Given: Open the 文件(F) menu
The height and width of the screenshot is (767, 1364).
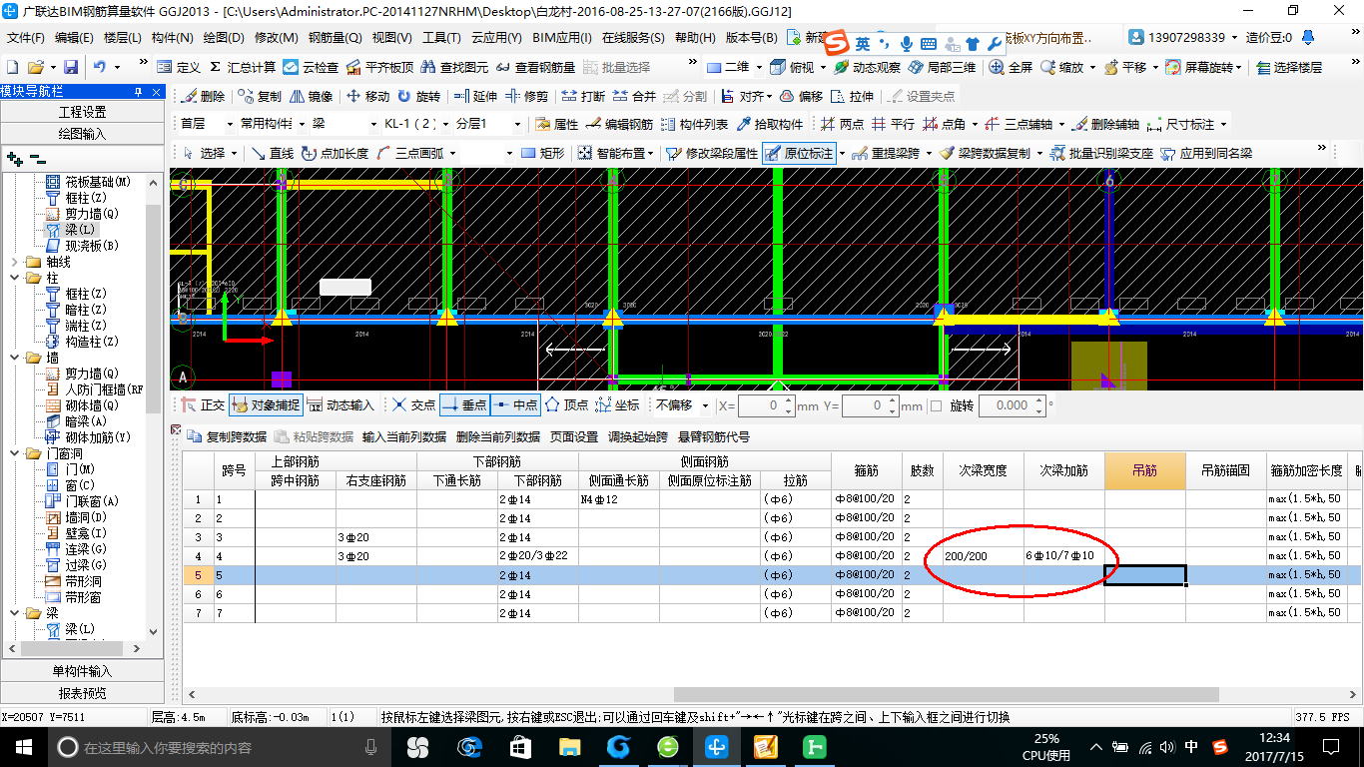Looking at the screenshot, I should (x=26, y=38).
